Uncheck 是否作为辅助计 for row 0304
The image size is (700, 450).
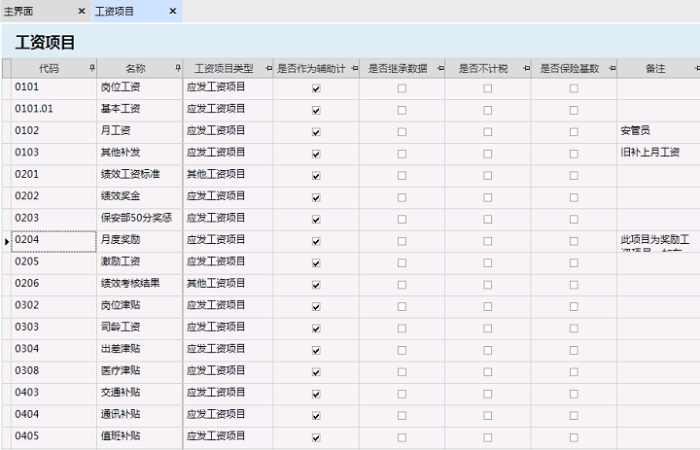tap(316, 351)
